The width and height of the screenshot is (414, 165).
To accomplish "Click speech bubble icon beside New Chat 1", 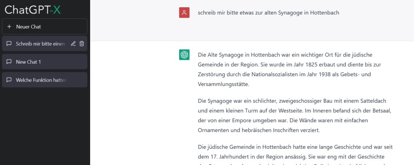I will pos(9,62).
